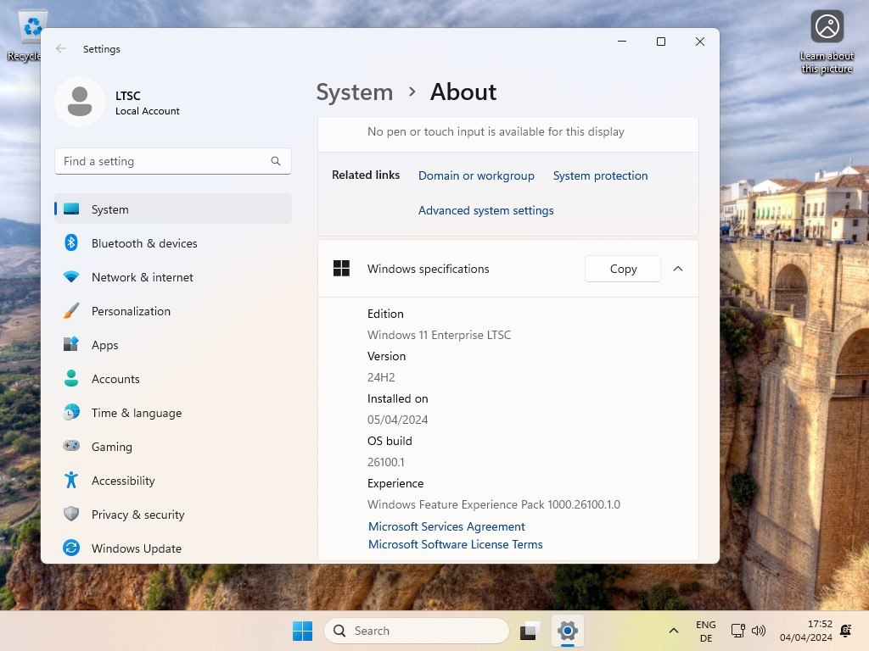Open Network & internet settings
The width and height of the screenshot is (869, 651).
pos(173,277)
